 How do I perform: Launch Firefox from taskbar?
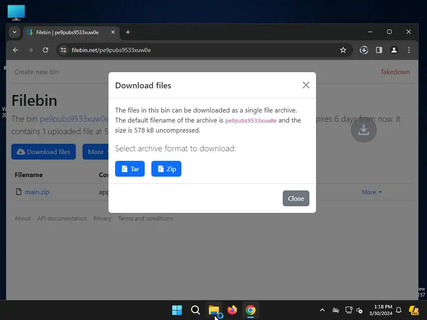coord(232,310)
